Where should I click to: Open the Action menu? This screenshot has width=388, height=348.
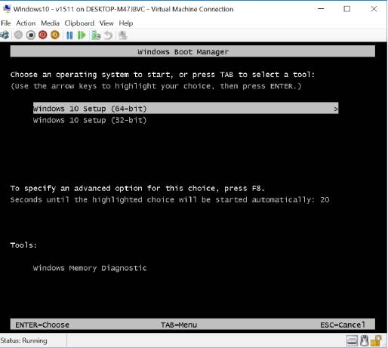pos(26,23)
